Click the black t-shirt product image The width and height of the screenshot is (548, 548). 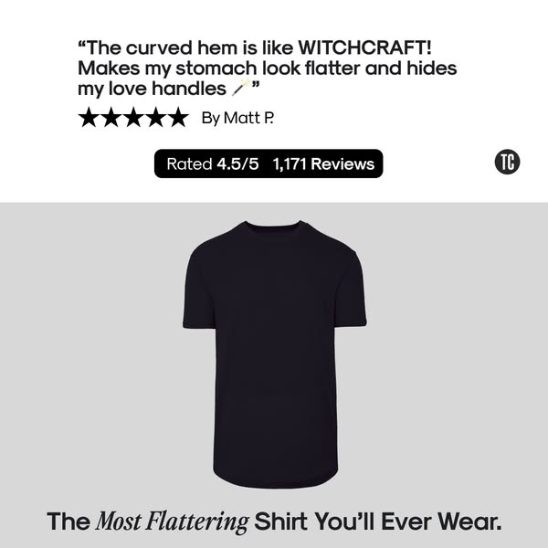pyautogui.click(x=275, y=353)
